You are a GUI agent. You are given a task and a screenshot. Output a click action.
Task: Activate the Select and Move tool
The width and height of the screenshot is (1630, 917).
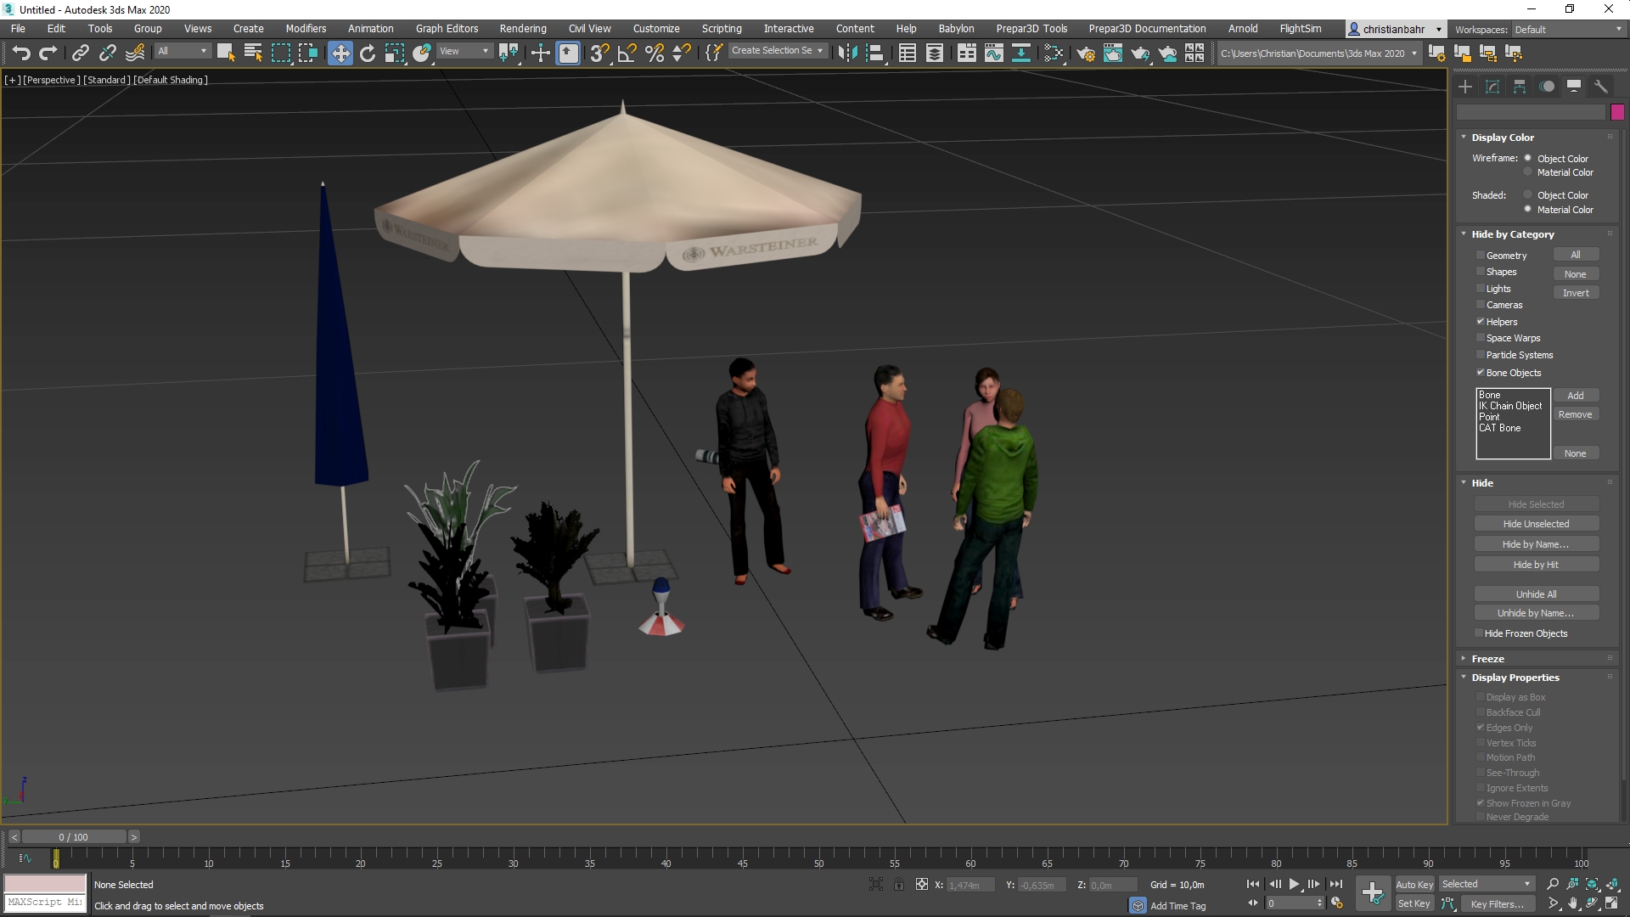340,53
